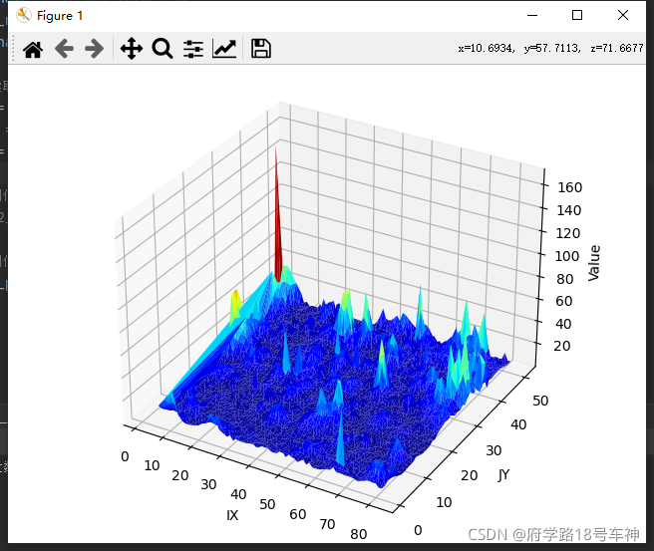Reset the plot to original view with Home
The image size is (654, 551).
[33, 49]
